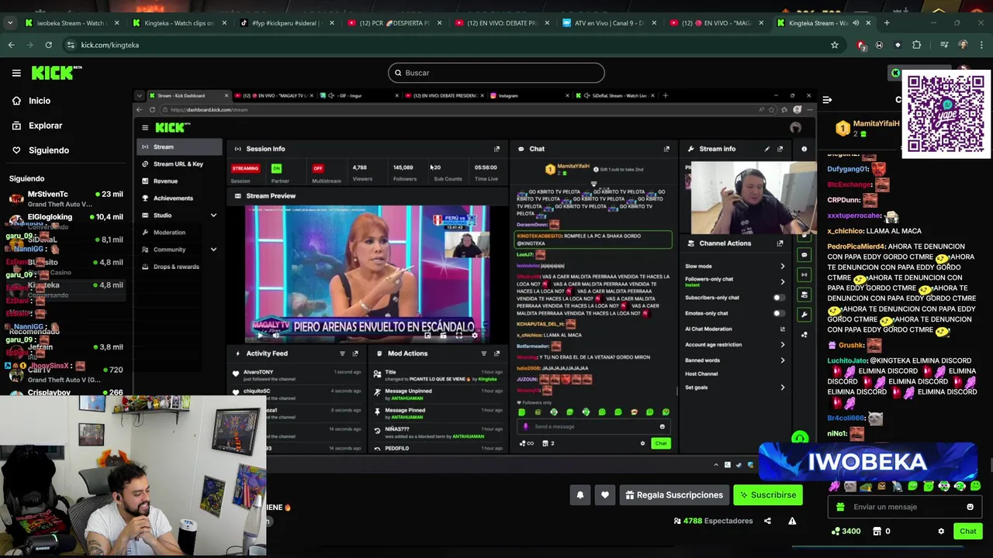Open the Chrome three-dot menu
The width and height of the screenshot is (993, 558).
click(981, 45)
